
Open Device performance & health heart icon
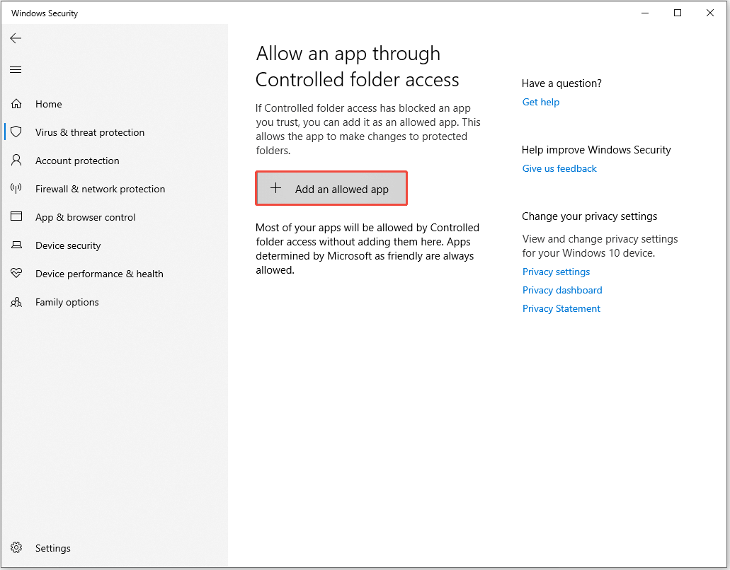(16, 274)
